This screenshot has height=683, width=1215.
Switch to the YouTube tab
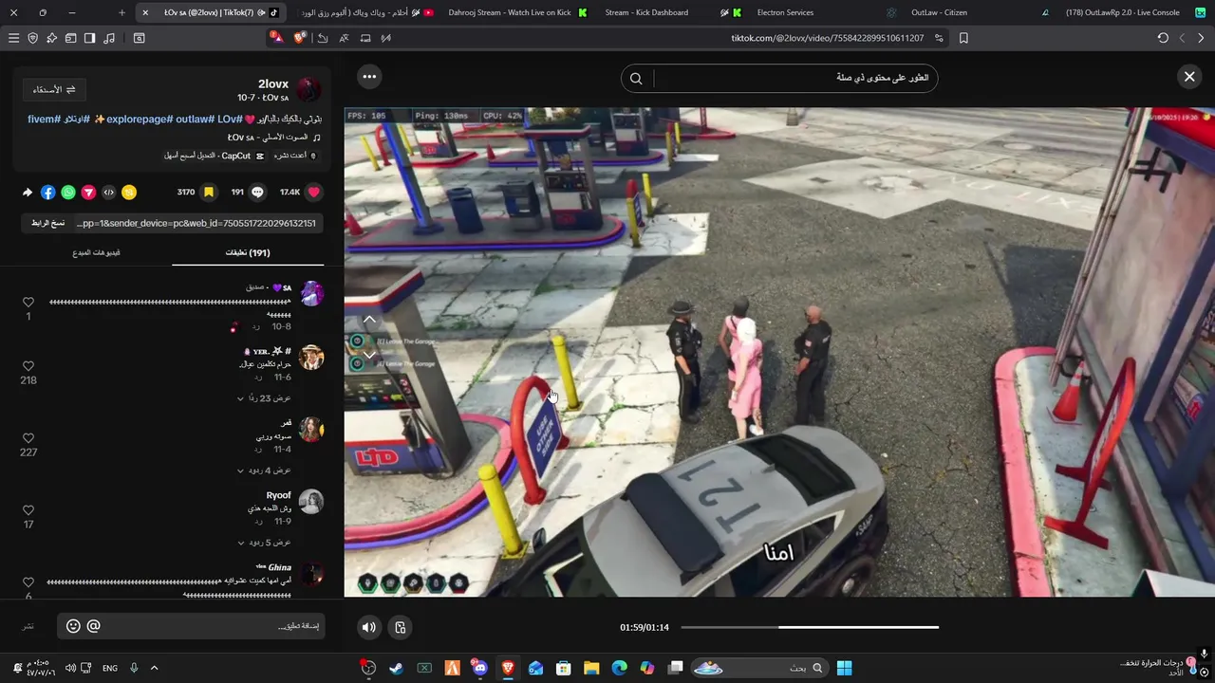click(x=365, y=12)
